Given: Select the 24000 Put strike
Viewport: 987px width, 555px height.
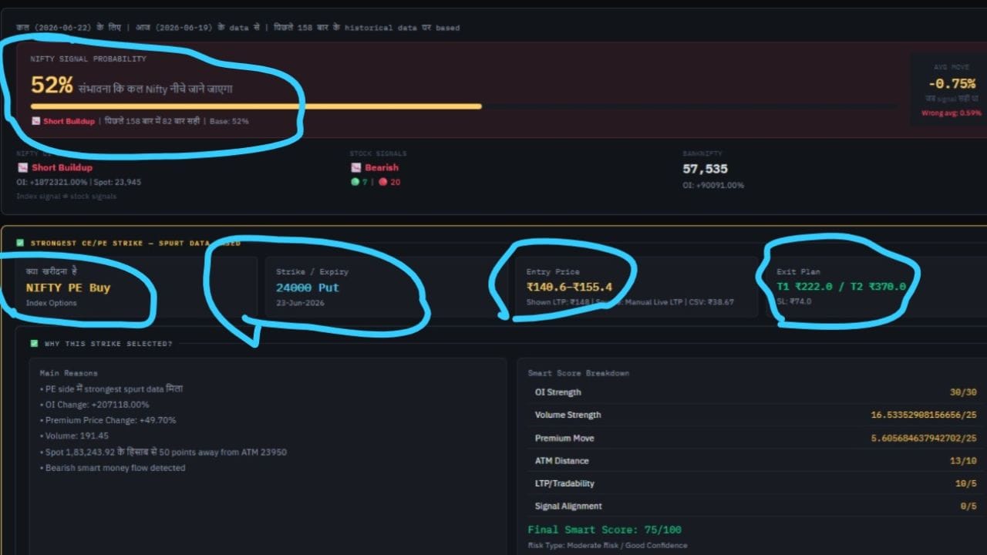Looking at the screenshot, I should click(308, 288).
